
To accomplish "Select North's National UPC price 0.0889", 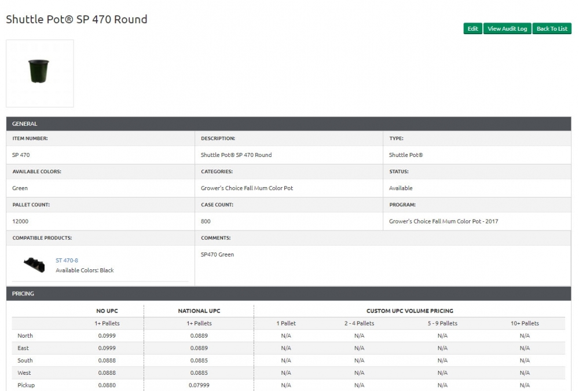I will 199,335.
